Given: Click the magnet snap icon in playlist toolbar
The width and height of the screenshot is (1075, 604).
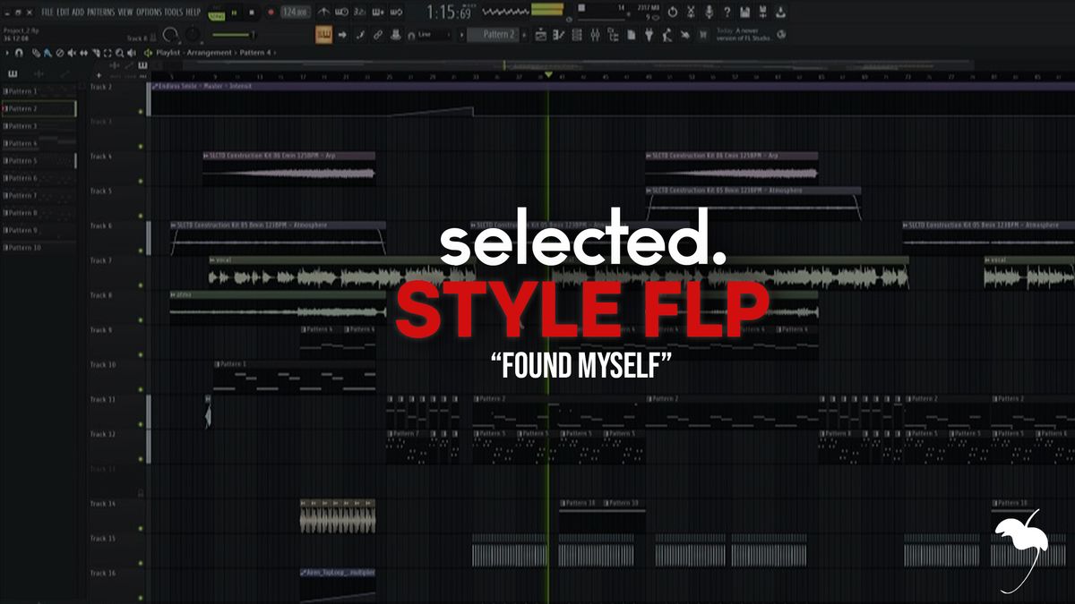Looking at the screenshot, I should 21,53.
